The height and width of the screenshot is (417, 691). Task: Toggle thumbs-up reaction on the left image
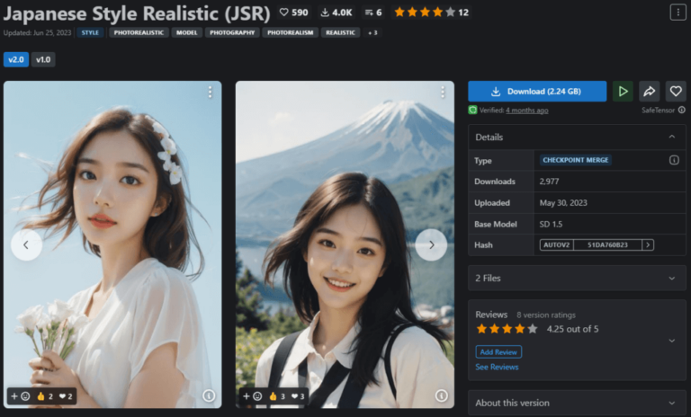45,395
